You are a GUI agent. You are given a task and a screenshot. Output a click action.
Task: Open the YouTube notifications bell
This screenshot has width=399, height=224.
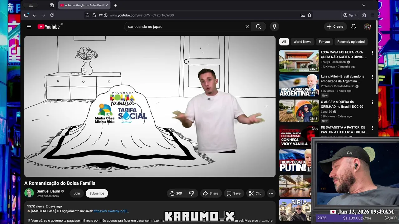(353, 27)
